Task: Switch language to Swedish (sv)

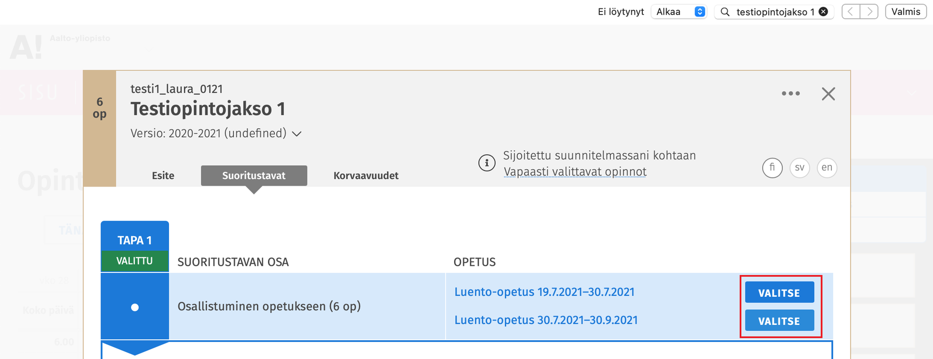Action: (x=799, y=167)
